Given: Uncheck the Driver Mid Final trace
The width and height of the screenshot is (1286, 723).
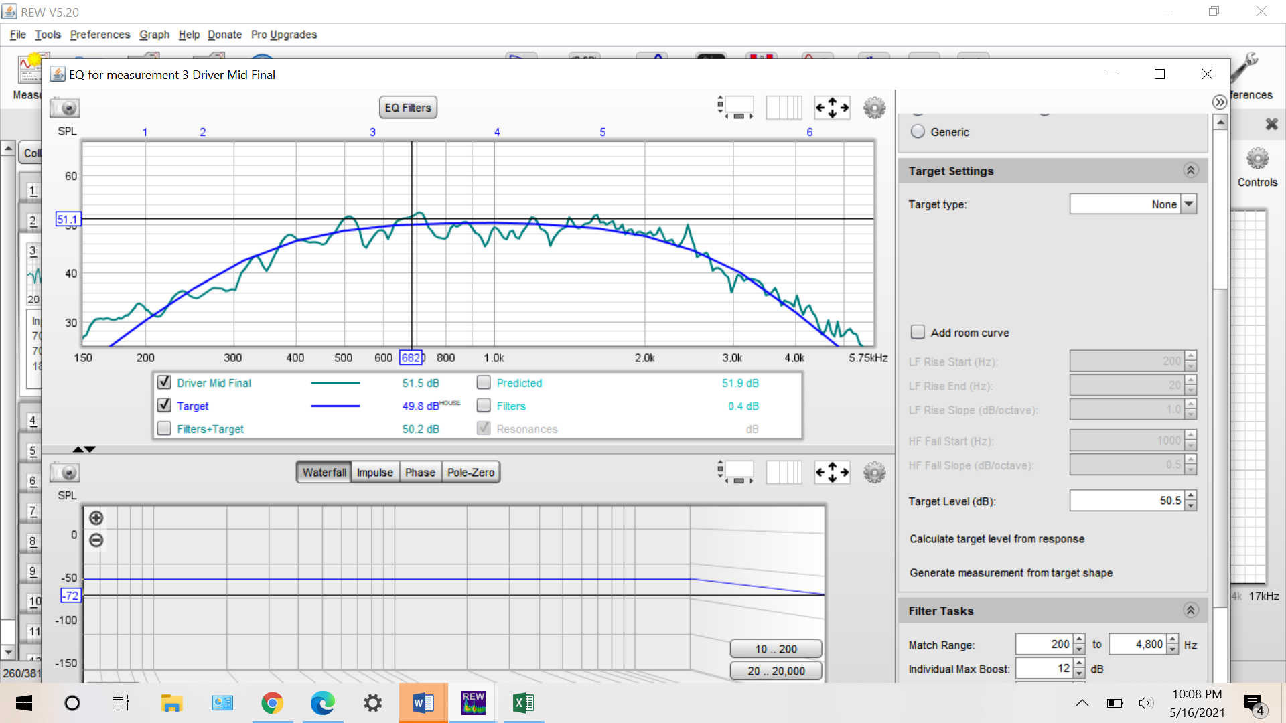Looking at the screenshot, I should pos(164,382).
